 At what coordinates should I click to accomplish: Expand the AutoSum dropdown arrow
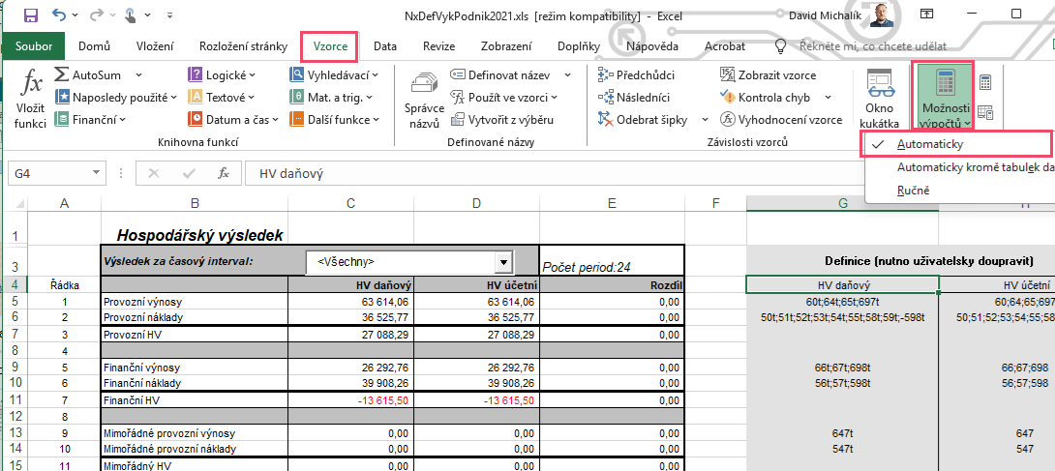pos(138,75)
